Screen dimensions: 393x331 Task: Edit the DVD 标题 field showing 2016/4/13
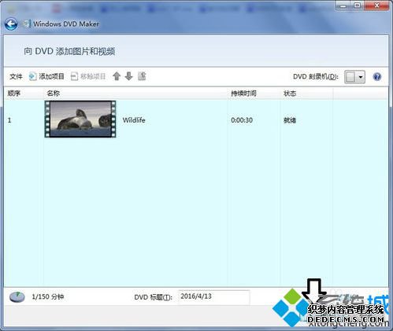click(214, 297)
